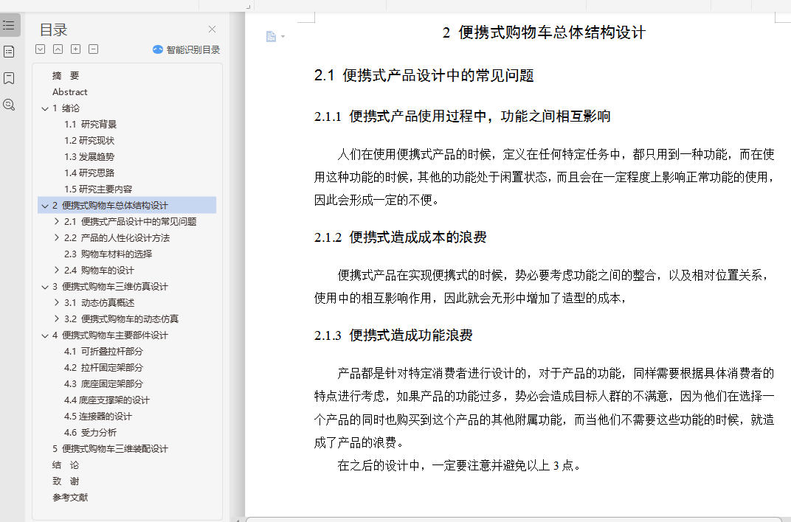Place cursor in heading '2.1 便携式产品设计中的常见问题'
This screenshot has width=791, height=522.
click(x=424, y=76)
